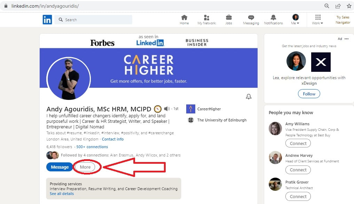Image resolution: width=354 pixels, height=204 pixels.
Task: Play name pronunciation speaker icon
Action: (167, 109)
